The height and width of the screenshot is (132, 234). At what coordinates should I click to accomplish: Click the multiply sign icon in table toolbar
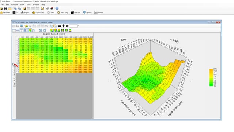coord(67,26)
